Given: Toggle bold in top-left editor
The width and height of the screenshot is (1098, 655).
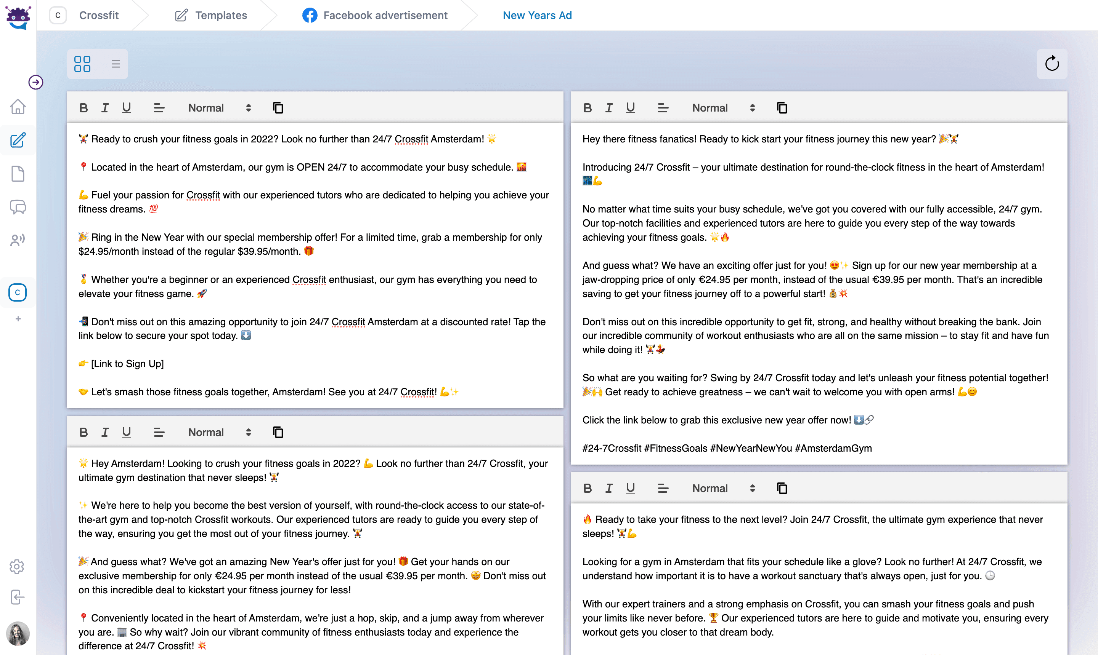Looking at the screenshot, I should (83, 108).
